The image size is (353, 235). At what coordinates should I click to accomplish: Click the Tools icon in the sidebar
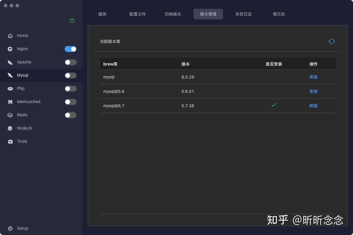point(10,141)
